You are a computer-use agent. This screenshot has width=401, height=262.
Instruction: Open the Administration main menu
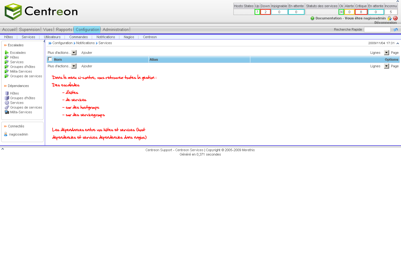click(x=116, y=29)
